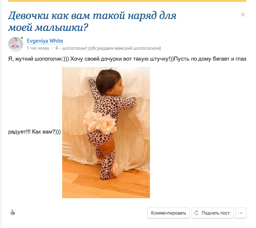Open post title Девочки как вам такой наряд
Screen dimensions: 256x228
click(x=92, y=21)
